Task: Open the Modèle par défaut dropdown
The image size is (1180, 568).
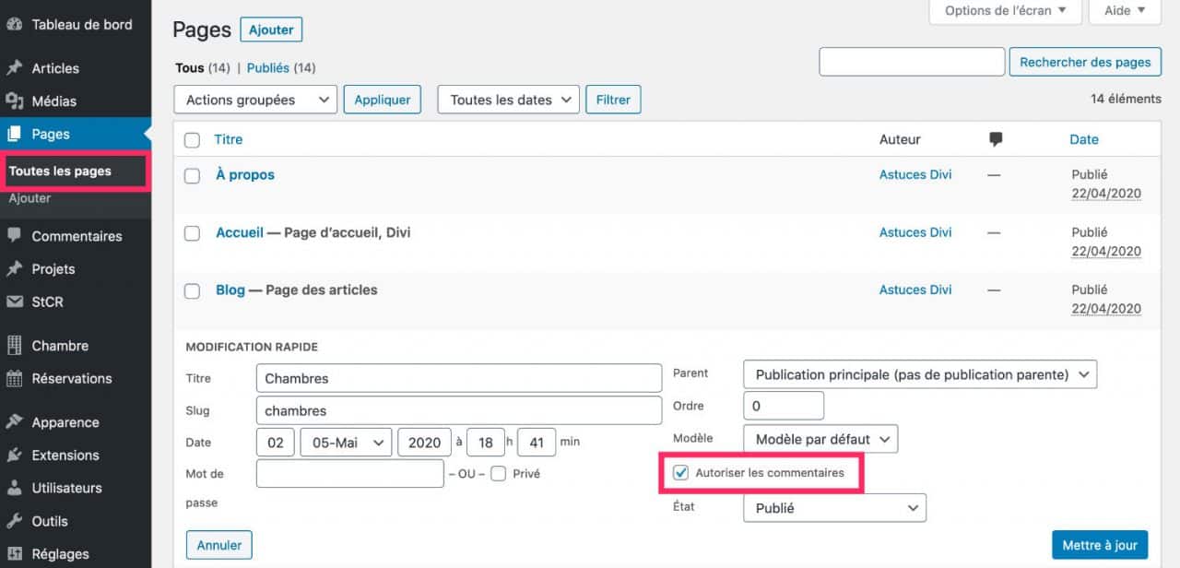Action: (x=820, y=438)
